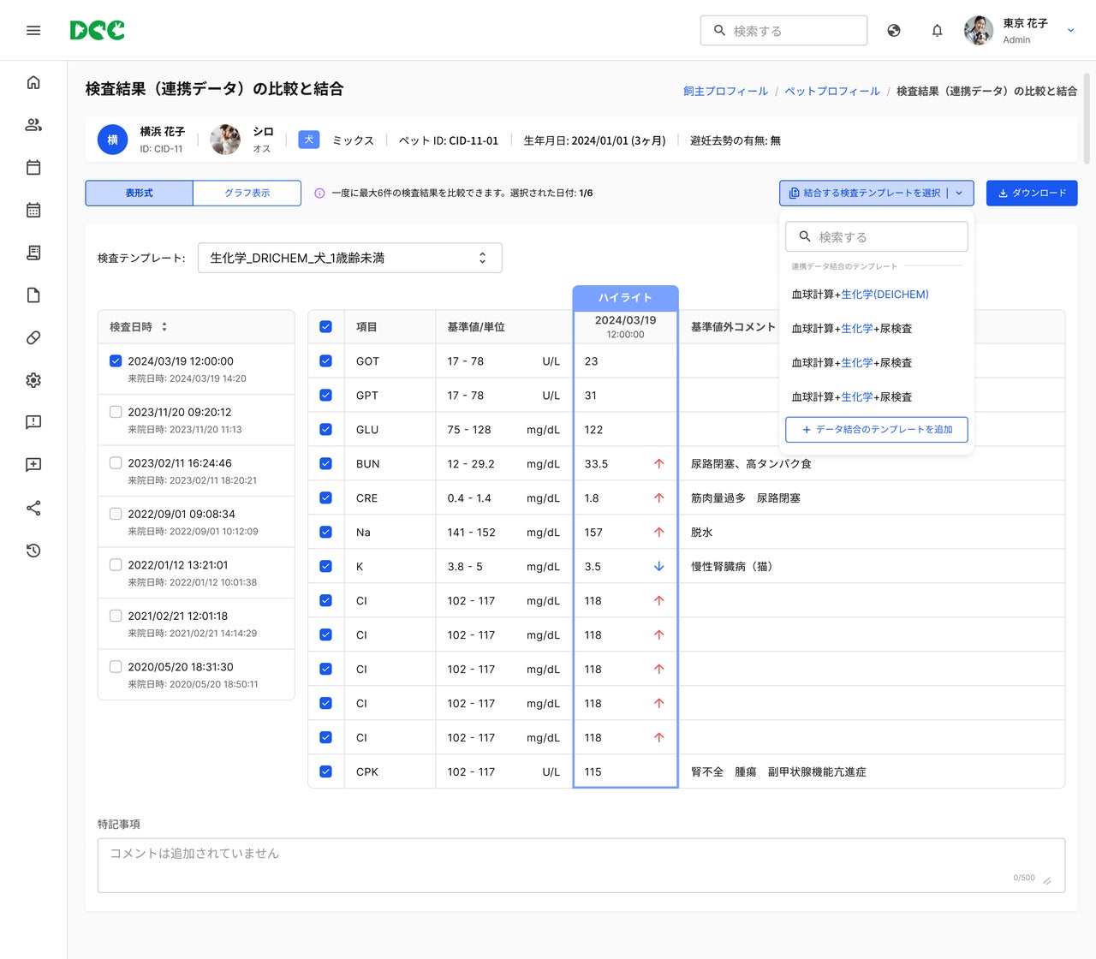Uncheck the CRE row checkbox
Viewport: 1096px width, 959px height.
click(325, 498)
